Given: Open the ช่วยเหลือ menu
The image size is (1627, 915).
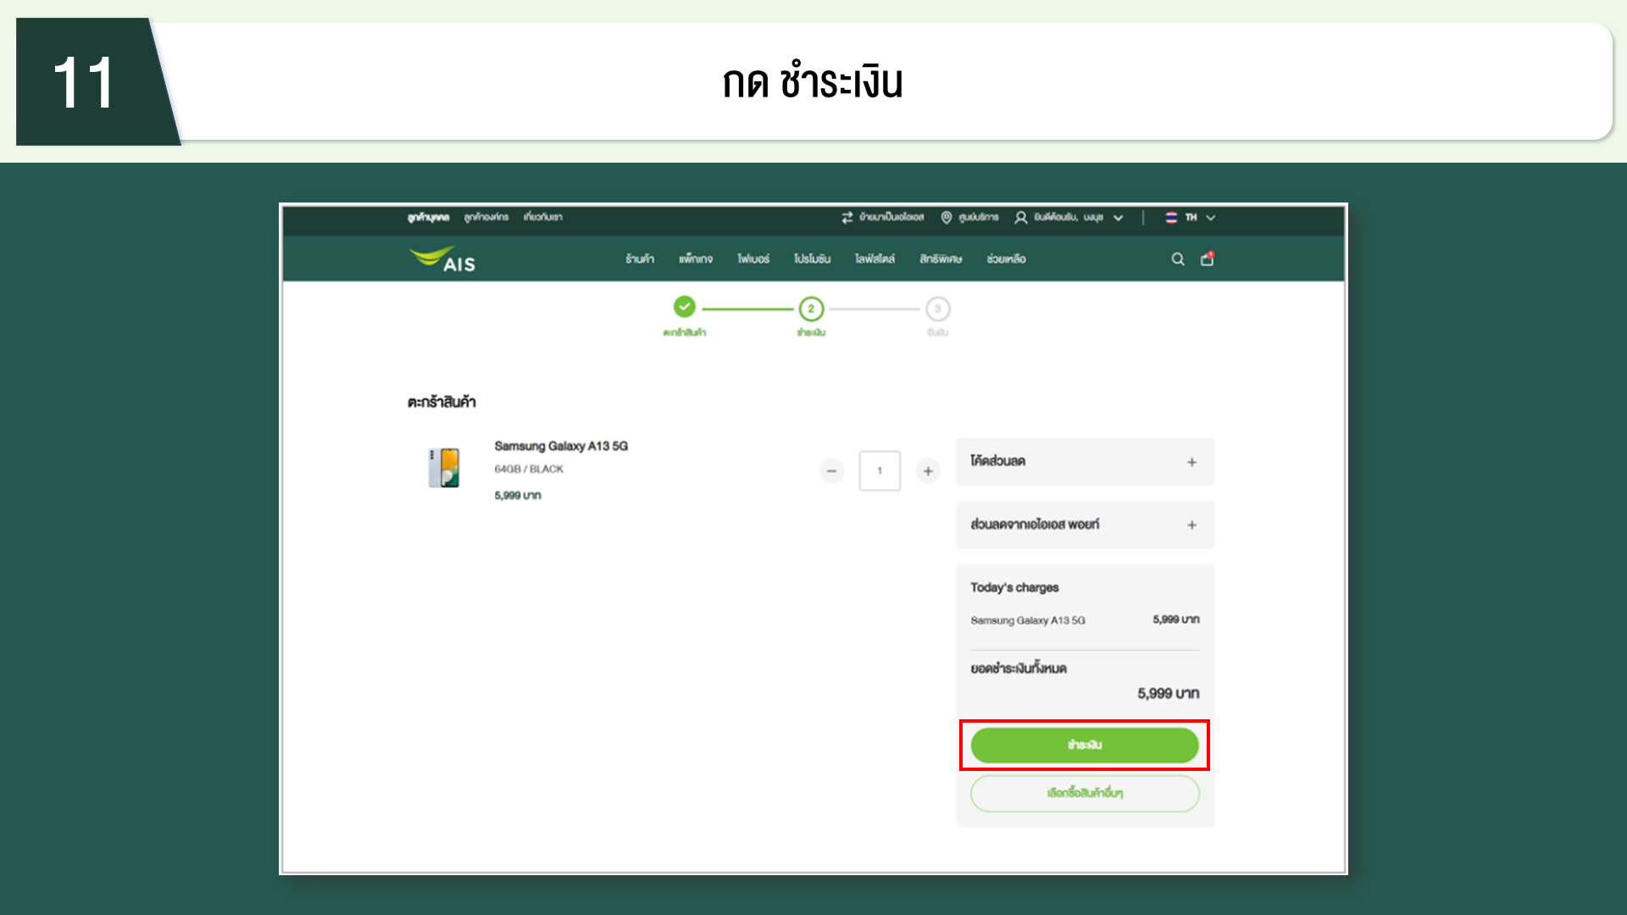Looking at the screenshot, I should pyautogui.click(x=1006, y=259).
